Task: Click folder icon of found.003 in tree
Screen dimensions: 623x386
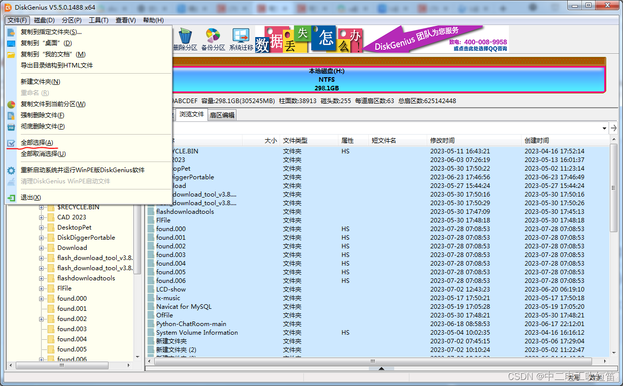Action: coord(51,329)
